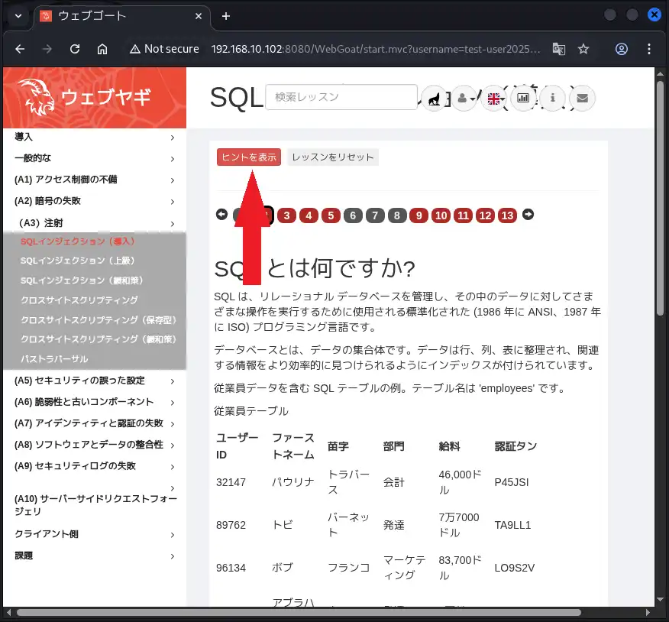Click the ヒントを表示 button
Viewport: 669px width, 622px height.
(x=248, y=156)
